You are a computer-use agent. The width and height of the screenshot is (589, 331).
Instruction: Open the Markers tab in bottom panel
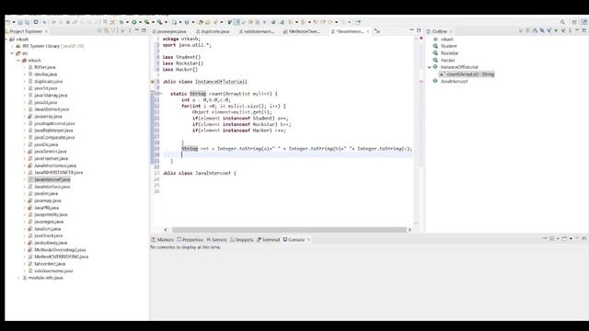click(x=162, y=240)
